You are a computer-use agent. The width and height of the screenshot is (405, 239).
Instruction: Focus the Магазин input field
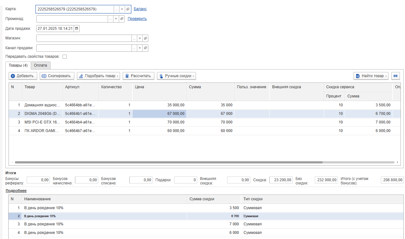84,38
